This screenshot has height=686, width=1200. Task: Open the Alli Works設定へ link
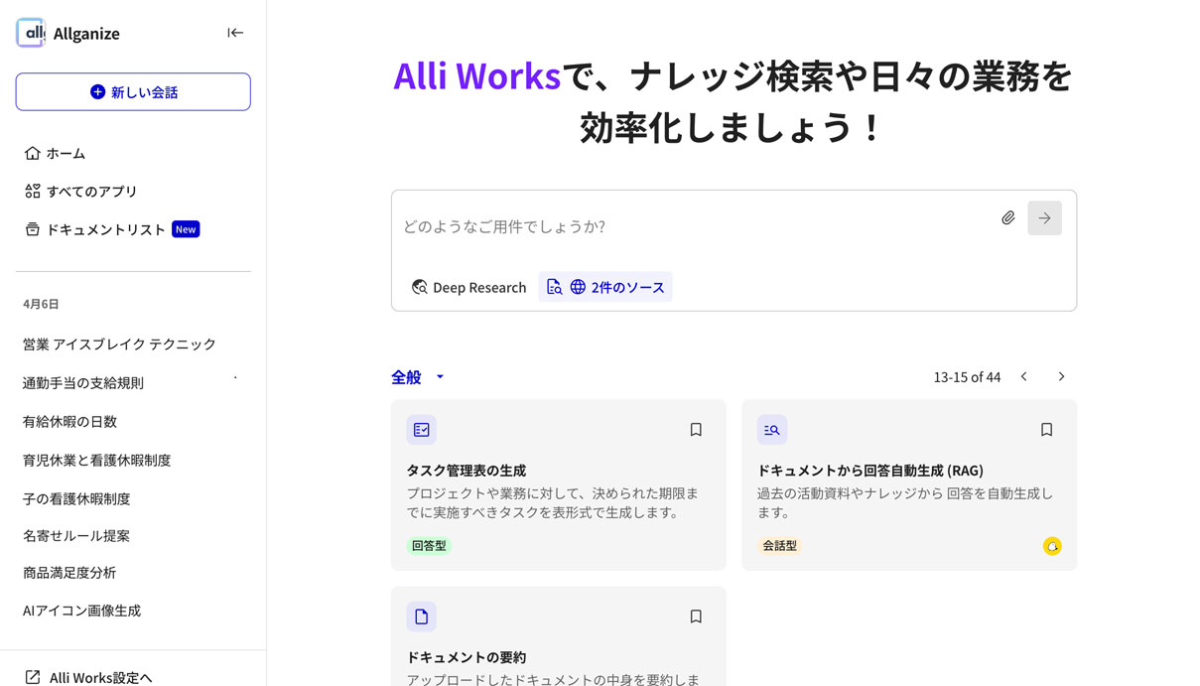pos(88,677)
